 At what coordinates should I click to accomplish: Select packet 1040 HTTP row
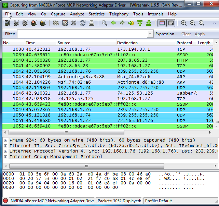click(108, 60)
